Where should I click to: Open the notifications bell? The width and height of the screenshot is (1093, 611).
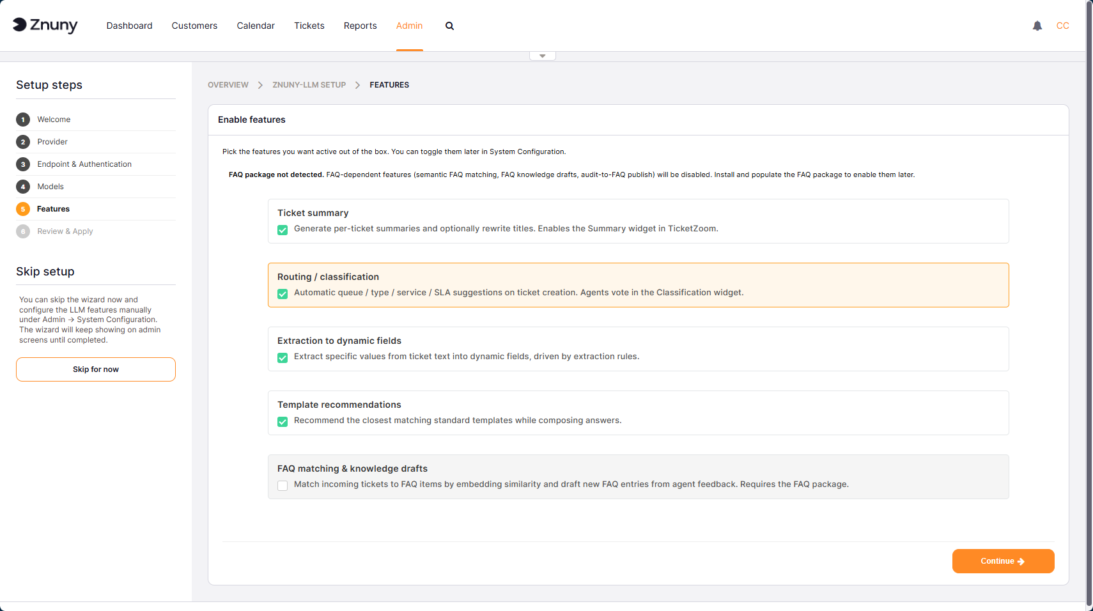click(x=1037, y=26)
